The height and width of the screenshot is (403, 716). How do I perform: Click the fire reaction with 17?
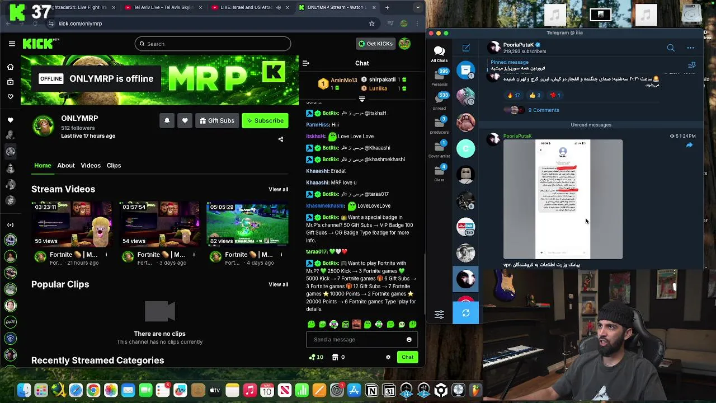(x=514, y=95)
